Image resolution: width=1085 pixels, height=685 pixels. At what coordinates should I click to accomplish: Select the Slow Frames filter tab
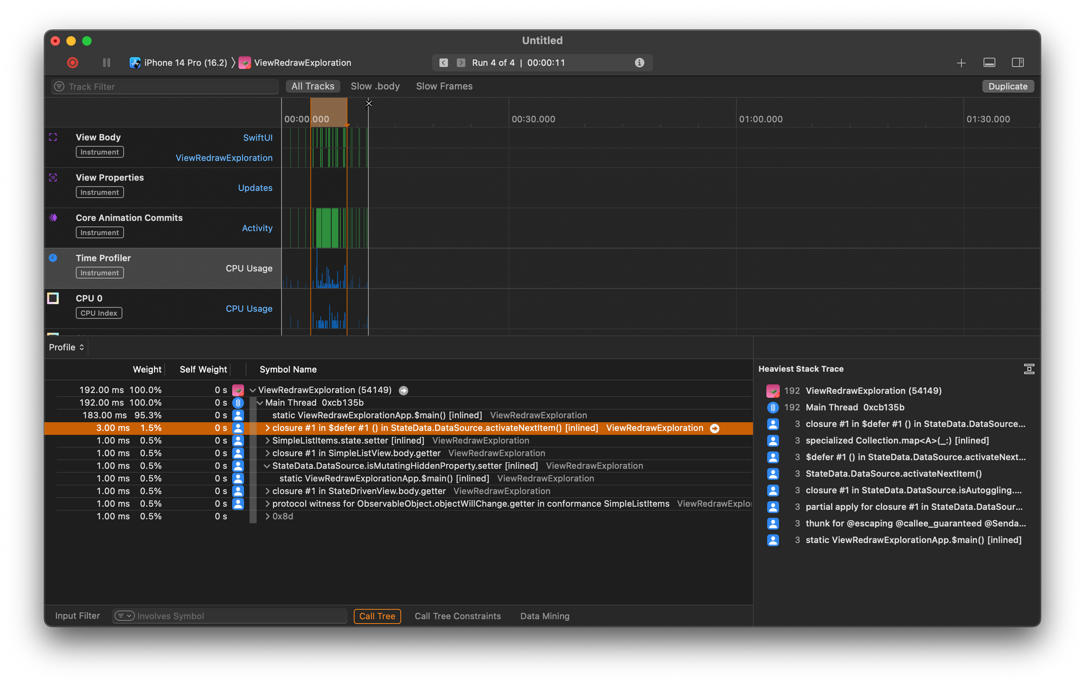point(443,86)
